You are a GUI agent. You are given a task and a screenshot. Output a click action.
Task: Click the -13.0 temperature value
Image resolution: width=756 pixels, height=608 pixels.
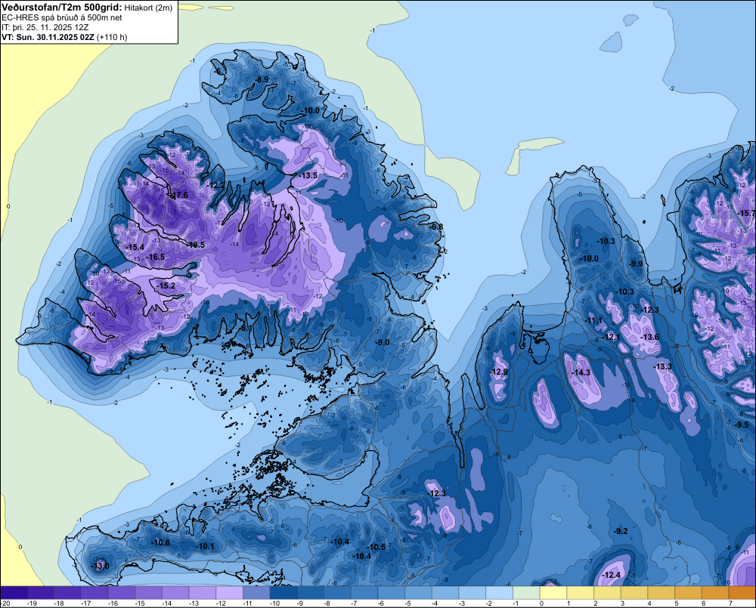pos(101,566)
